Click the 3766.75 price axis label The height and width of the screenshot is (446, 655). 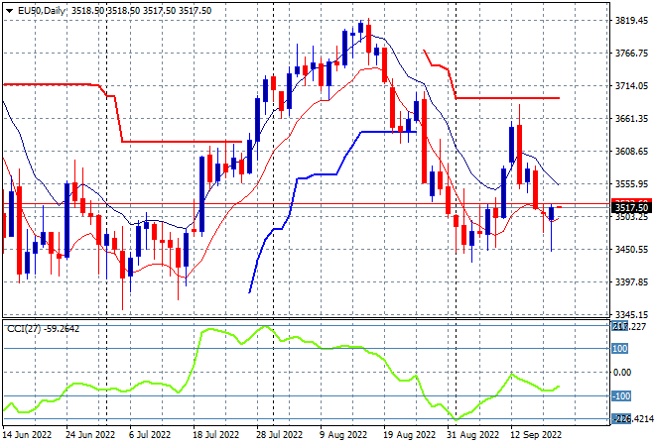(631, 53)
